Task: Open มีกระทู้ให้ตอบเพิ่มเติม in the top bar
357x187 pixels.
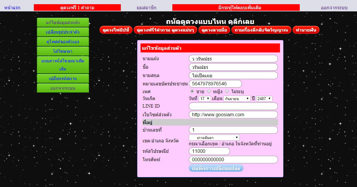Action: 236,7
